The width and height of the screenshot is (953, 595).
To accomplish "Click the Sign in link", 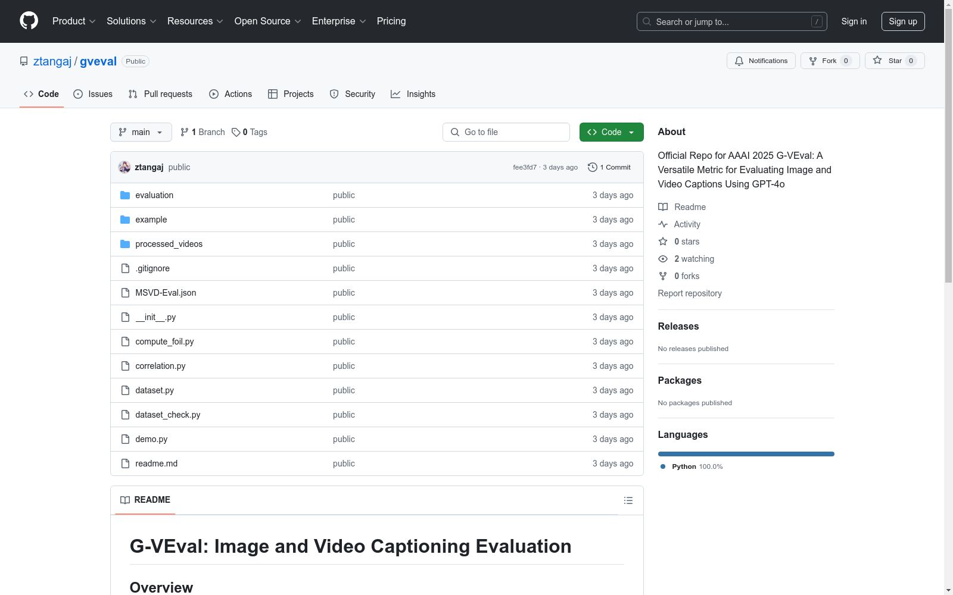I will pyautogui.click(x=854, y=21).
